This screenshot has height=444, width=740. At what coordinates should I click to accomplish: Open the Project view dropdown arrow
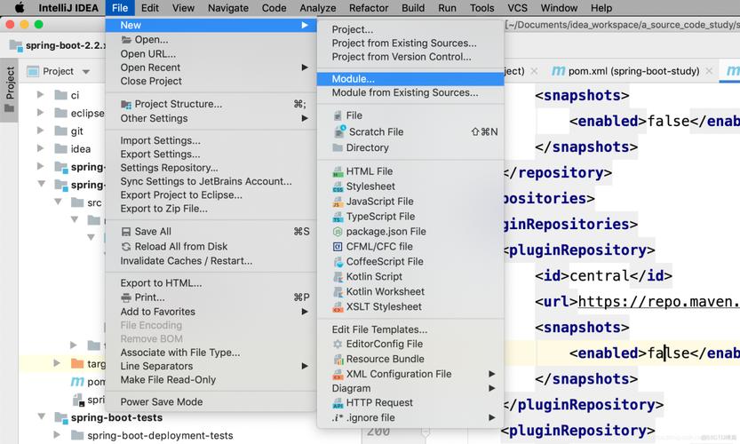click(86, 72)
